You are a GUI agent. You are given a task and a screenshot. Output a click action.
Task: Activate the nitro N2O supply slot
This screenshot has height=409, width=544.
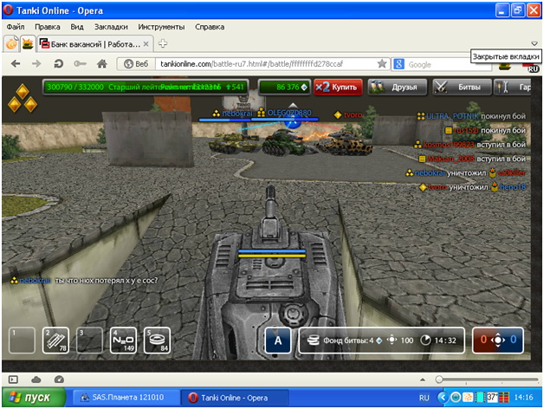122,340
